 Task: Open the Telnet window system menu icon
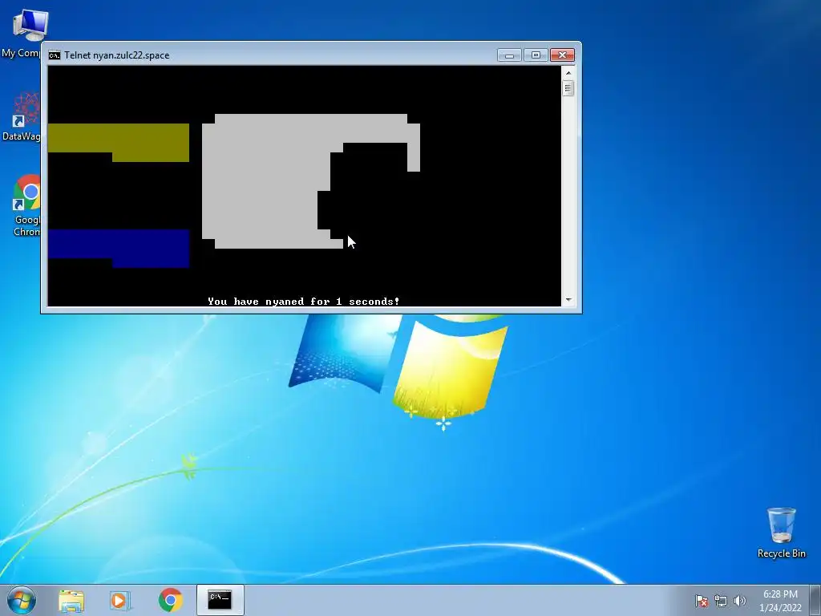point(55,55)
